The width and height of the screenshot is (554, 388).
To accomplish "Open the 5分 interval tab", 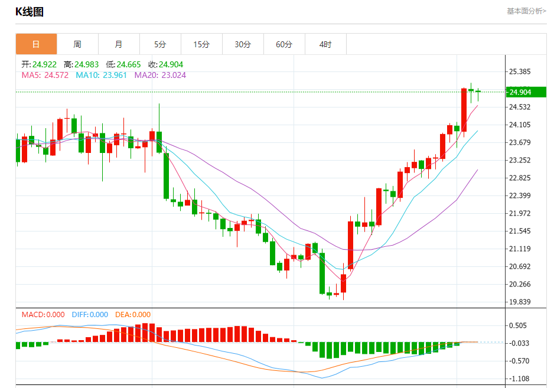I will coord(160,44).
